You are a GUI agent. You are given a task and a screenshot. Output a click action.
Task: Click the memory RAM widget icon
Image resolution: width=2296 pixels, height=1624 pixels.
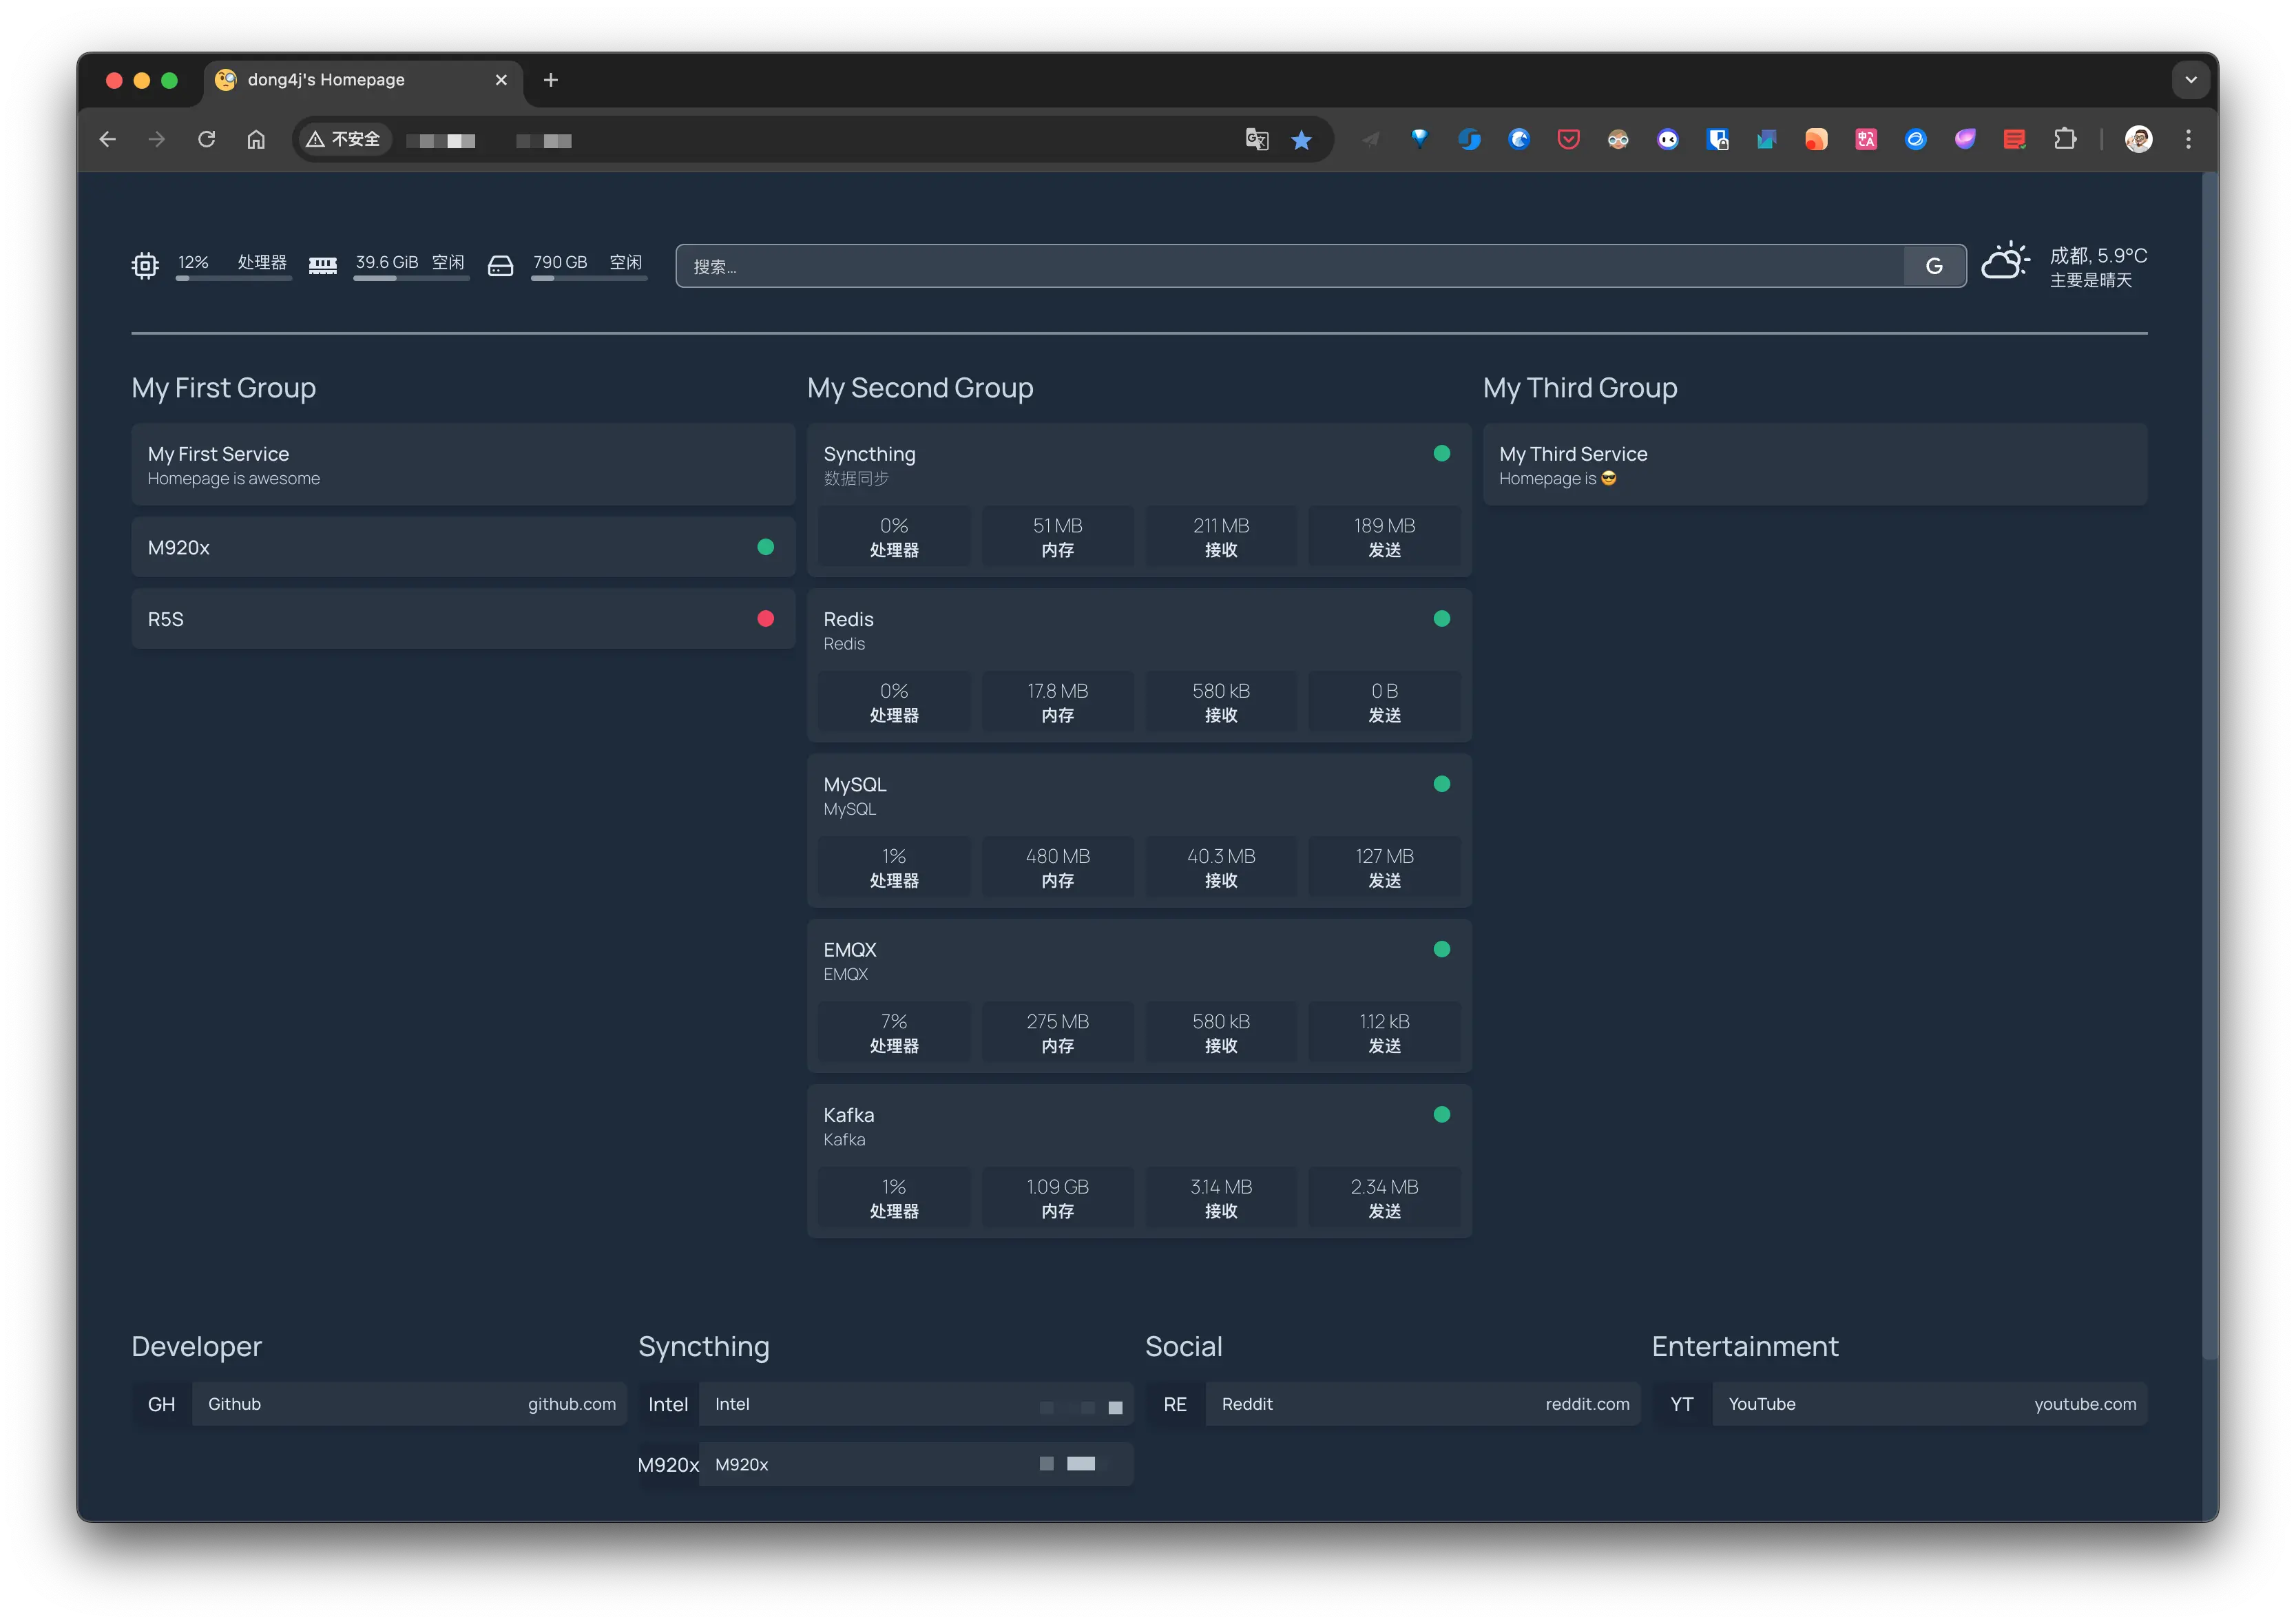(x=322, y=265)
